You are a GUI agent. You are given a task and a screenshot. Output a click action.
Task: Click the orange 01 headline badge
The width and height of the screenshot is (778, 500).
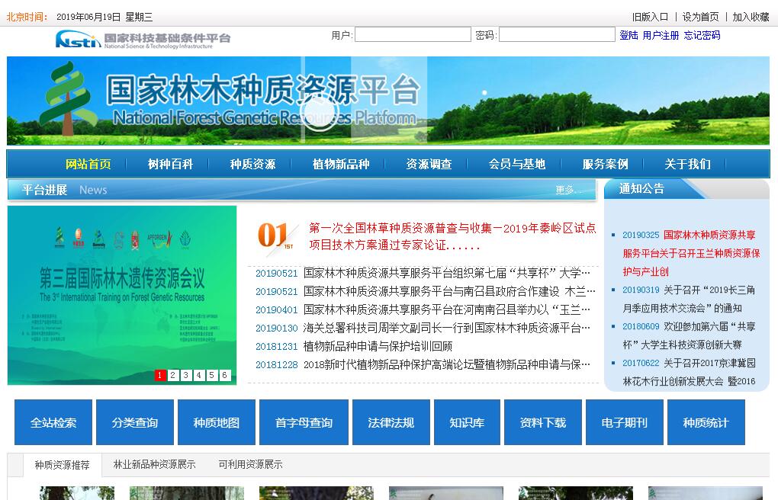pos(275,236)
